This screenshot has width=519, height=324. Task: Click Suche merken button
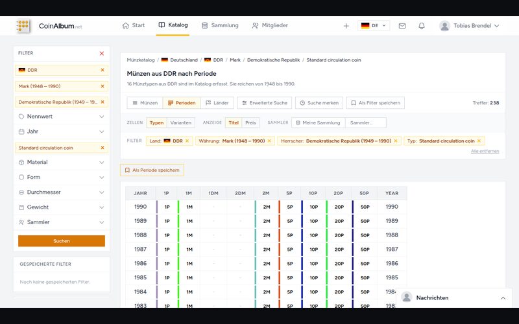[x=319, y=103]
